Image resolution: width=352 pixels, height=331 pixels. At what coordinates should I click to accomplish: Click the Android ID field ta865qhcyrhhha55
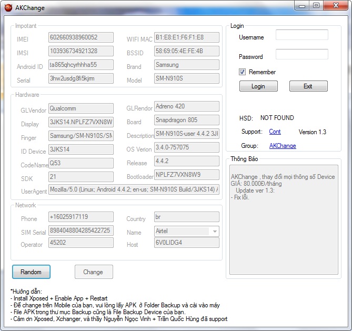pos(81,65)
